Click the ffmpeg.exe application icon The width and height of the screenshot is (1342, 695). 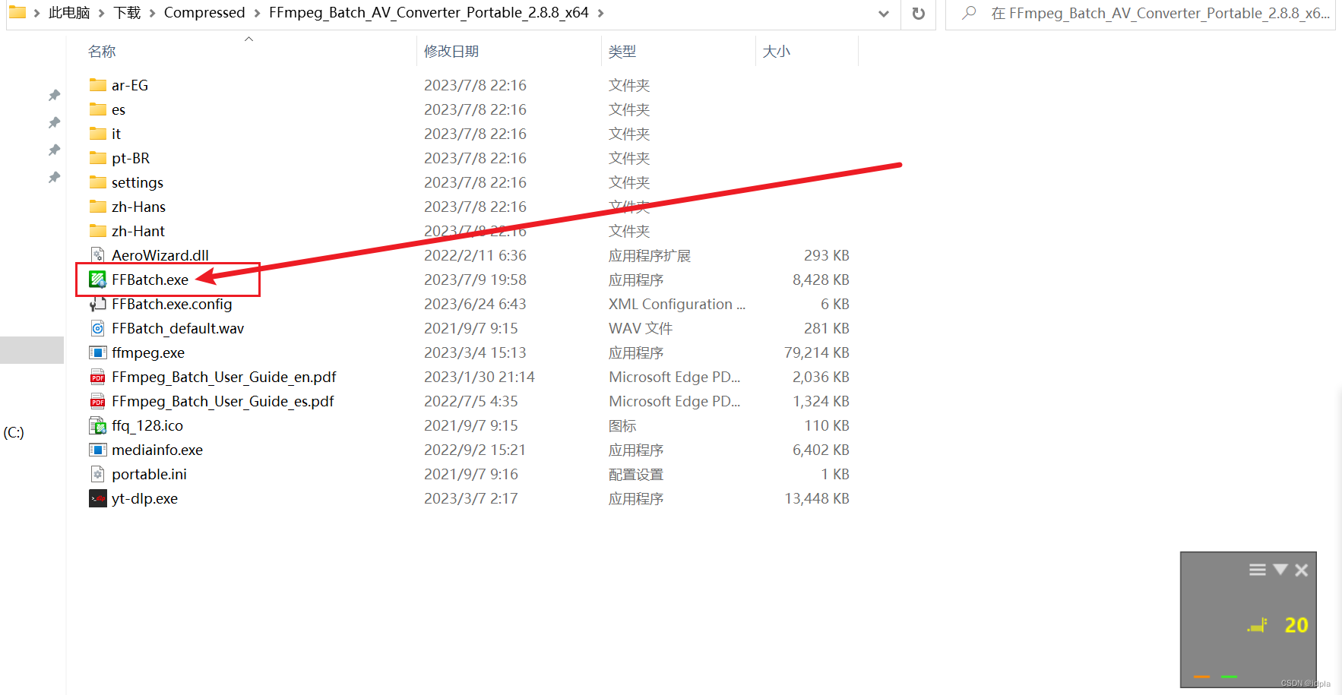[97, 352]
